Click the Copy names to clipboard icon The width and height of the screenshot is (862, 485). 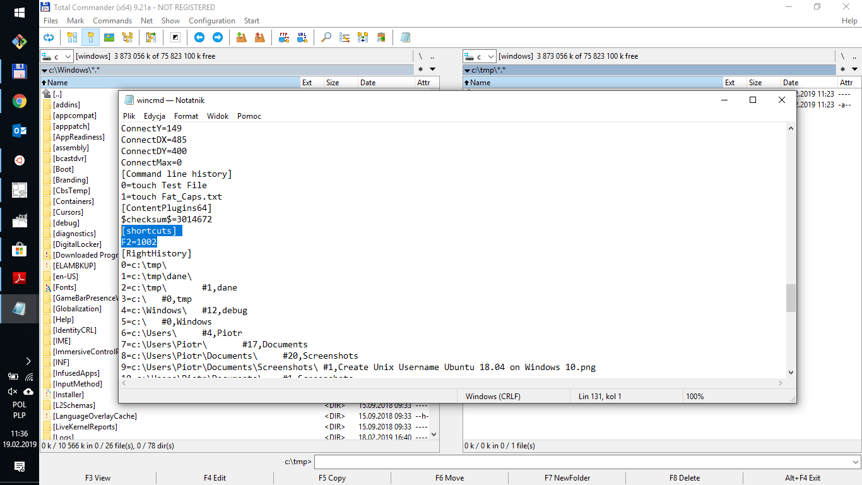click(381, 37)
